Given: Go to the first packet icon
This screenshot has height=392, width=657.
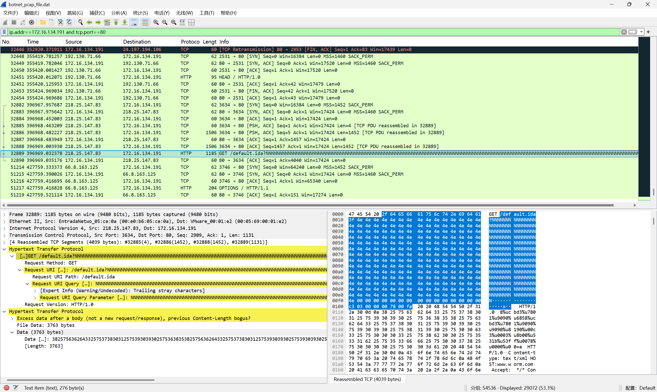Looking at the screenshot, I should 116,23.
